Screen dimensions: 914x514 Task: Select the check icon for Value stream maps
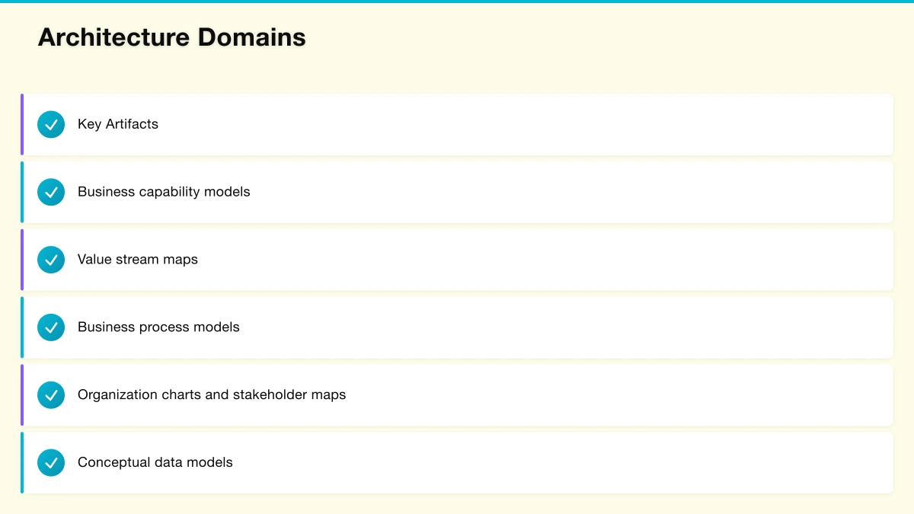(x=51, y=260)
